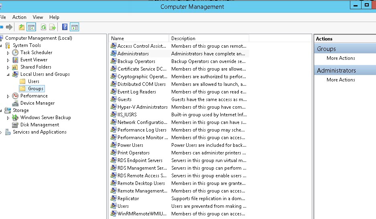Click the Forward arrow toolbar icon
Image resolution: width=376 pixels, height=219 pixels.
[9, 27]
